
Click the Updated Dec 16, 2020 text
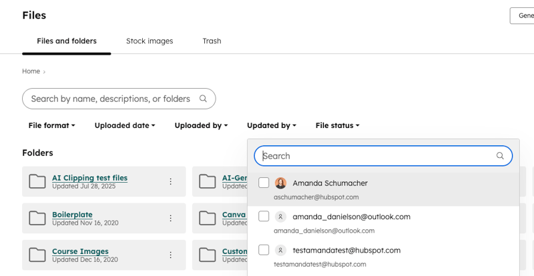[x=85, y=259]
